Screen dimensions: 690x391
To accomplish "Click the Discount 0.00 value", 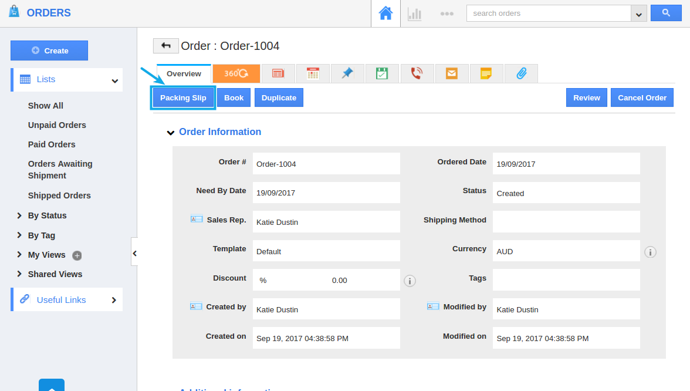I will click(339, 281).
